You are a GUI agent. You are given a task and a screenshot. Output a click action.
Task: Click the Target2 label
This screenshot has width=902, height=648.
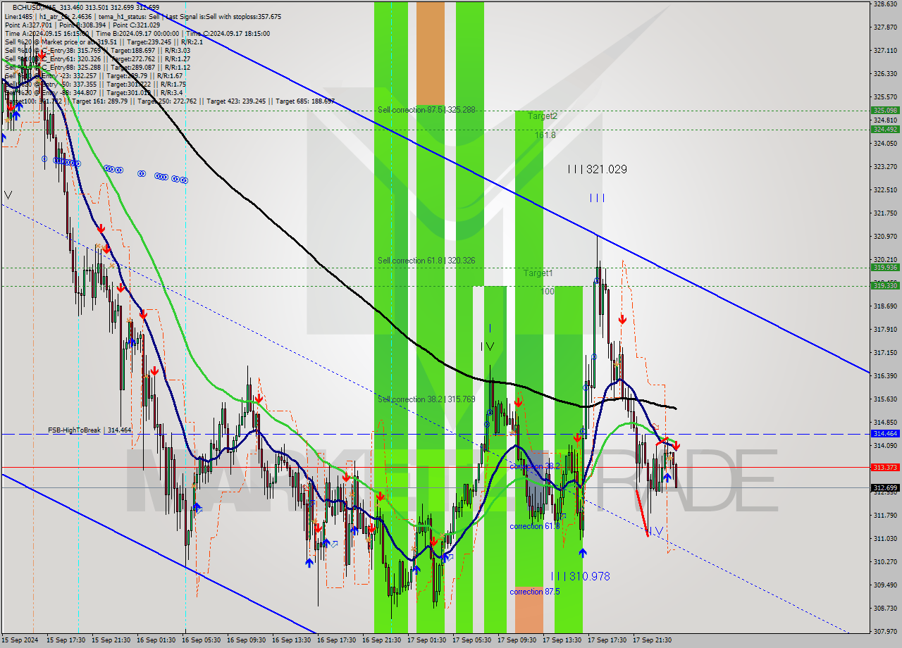tap(543, 116)
